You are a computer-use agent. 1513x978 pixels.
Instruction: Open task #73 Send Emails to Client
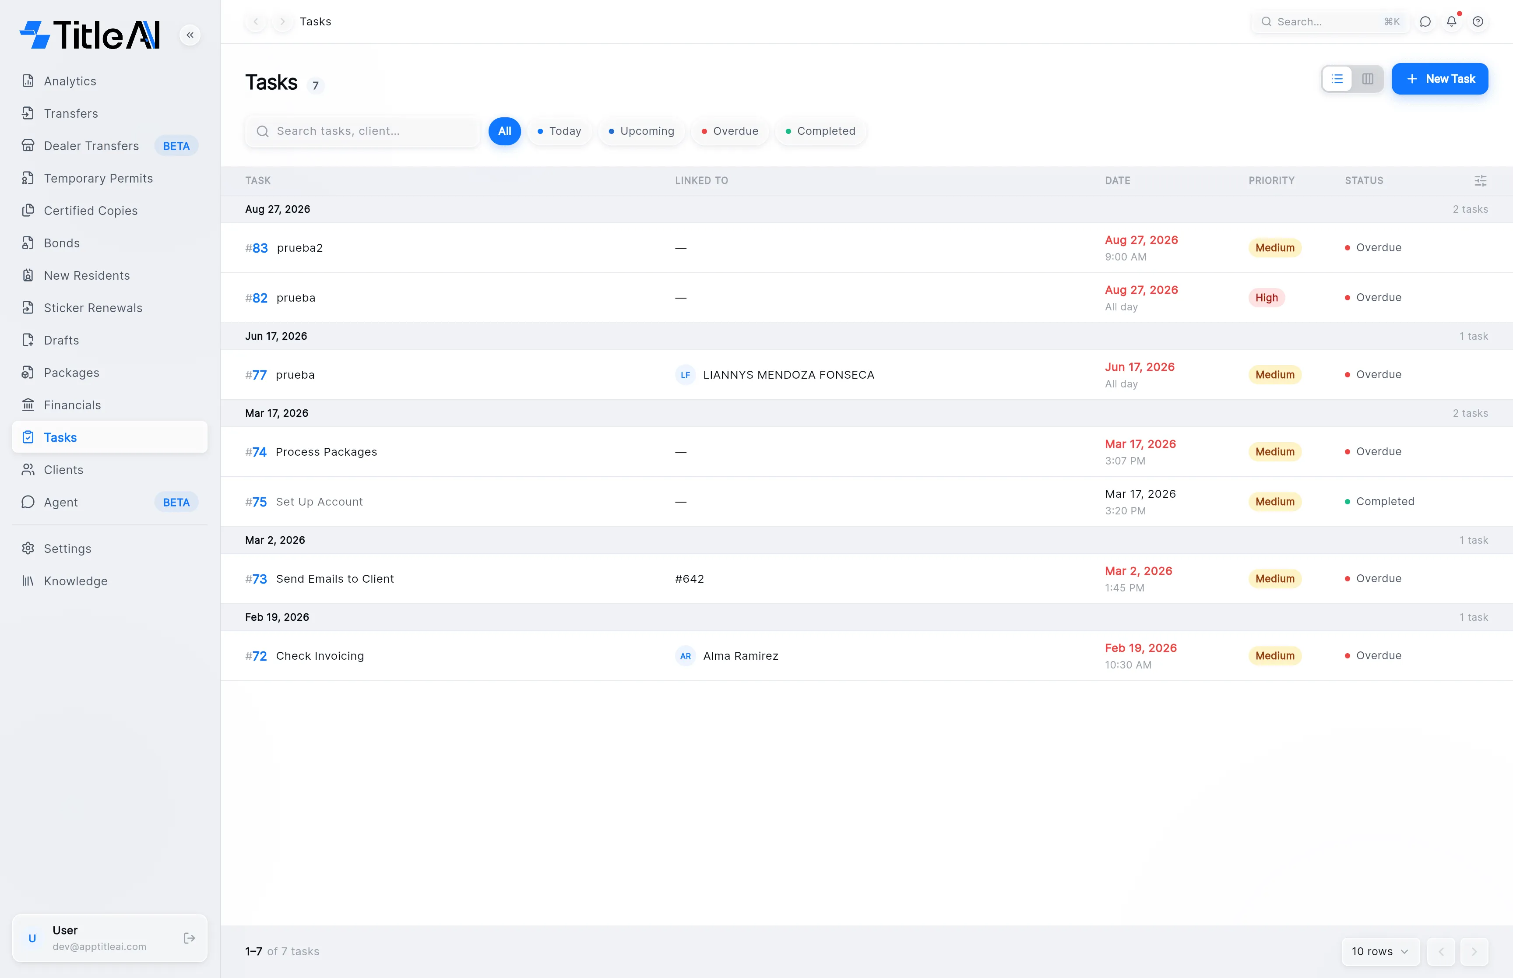[x=867, y=579]
